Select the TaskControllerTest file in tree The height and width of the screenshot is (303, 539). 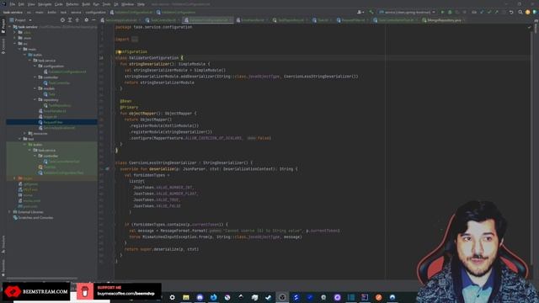[64, 162]
